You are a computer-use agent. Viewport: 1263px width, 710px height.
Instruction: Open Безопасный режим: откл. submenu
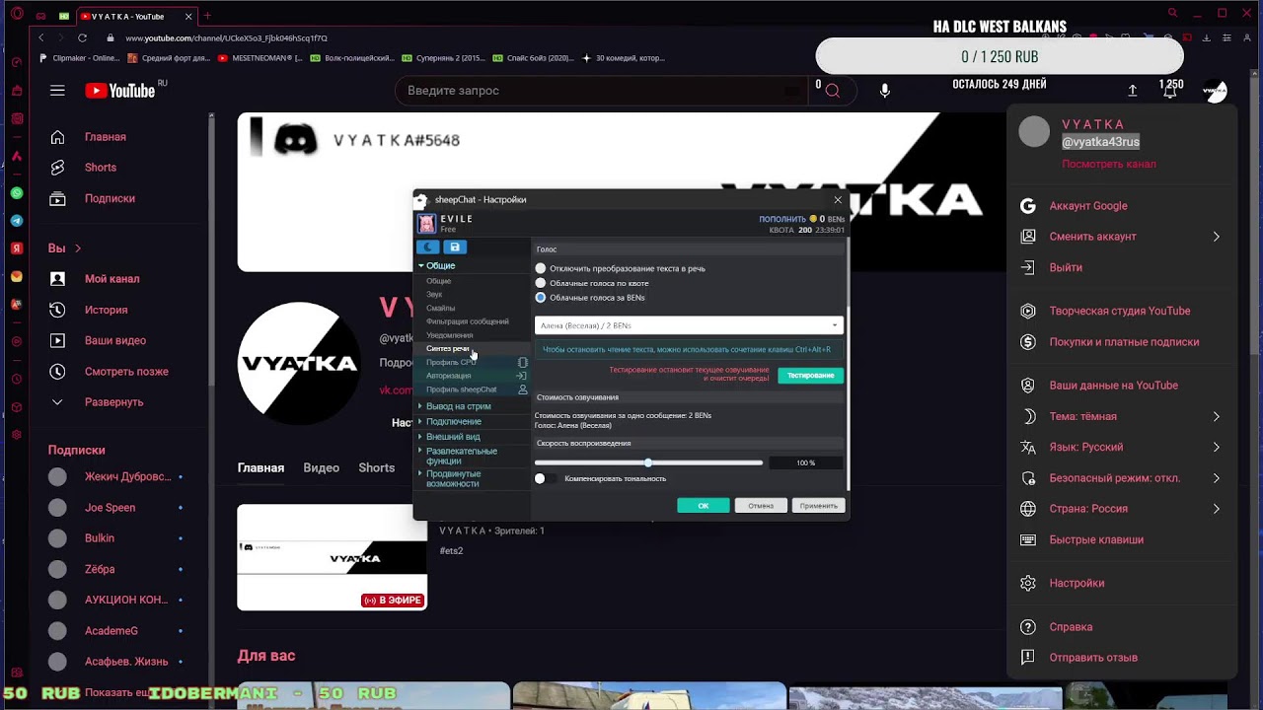coord(1121,478)
